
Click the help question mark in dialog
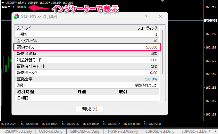point(146,17)
